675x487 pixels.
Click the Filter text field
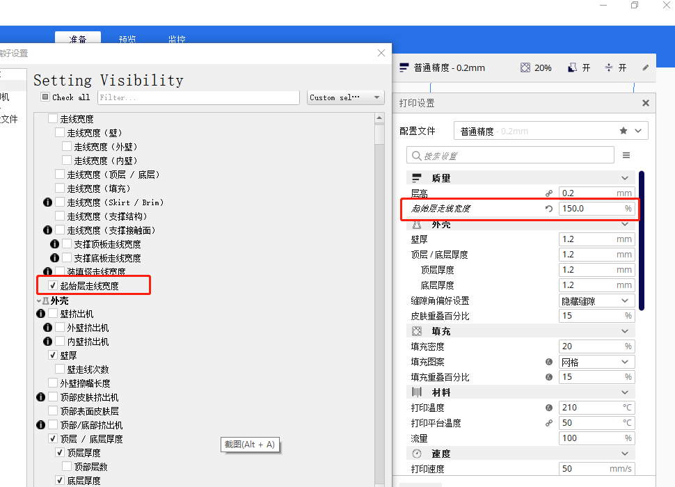click(x=198, y=97)
